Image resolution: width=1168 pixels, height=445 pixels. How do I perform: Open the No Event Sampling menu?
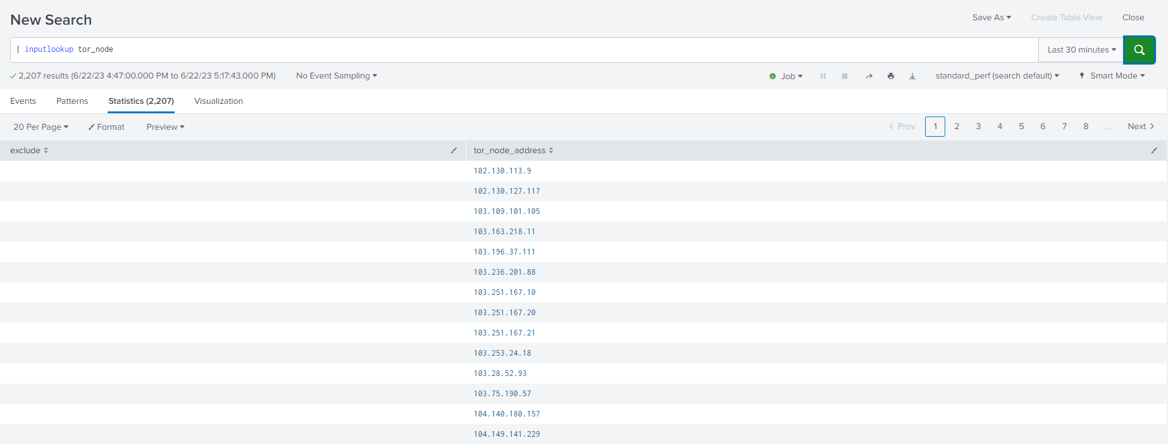coord(336,76)
